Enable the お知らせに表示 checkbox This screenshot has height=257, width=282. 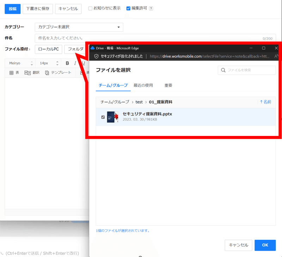90,8
